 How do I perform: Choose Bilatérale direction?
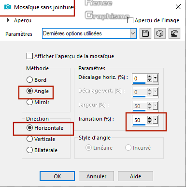(x=29, y=150)
